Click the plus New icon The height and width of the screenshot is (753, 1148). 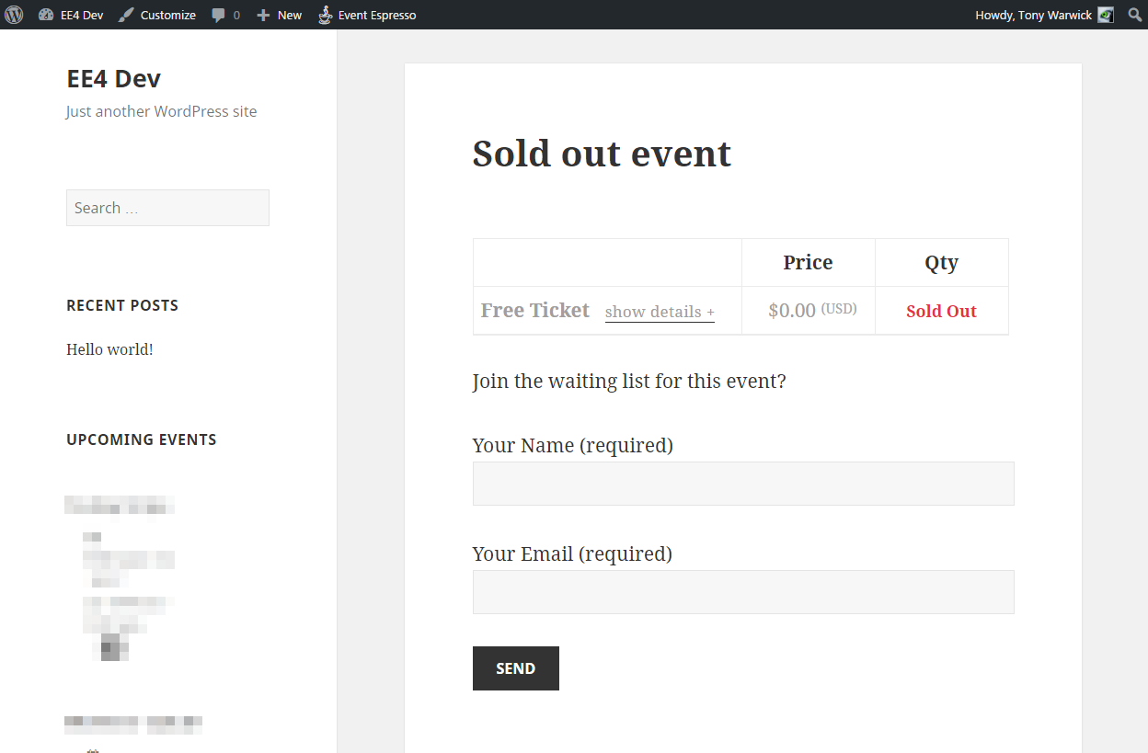(263, 15)
